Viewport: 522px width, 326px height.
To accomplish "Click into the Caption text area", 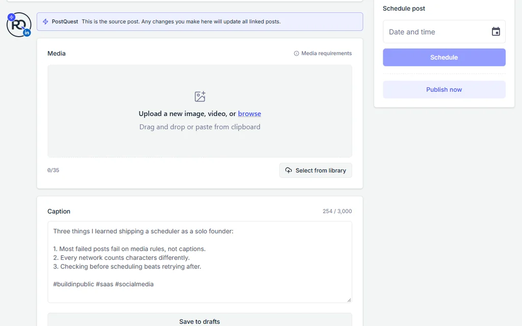I will pyautogui.click(x=200, y=262).
